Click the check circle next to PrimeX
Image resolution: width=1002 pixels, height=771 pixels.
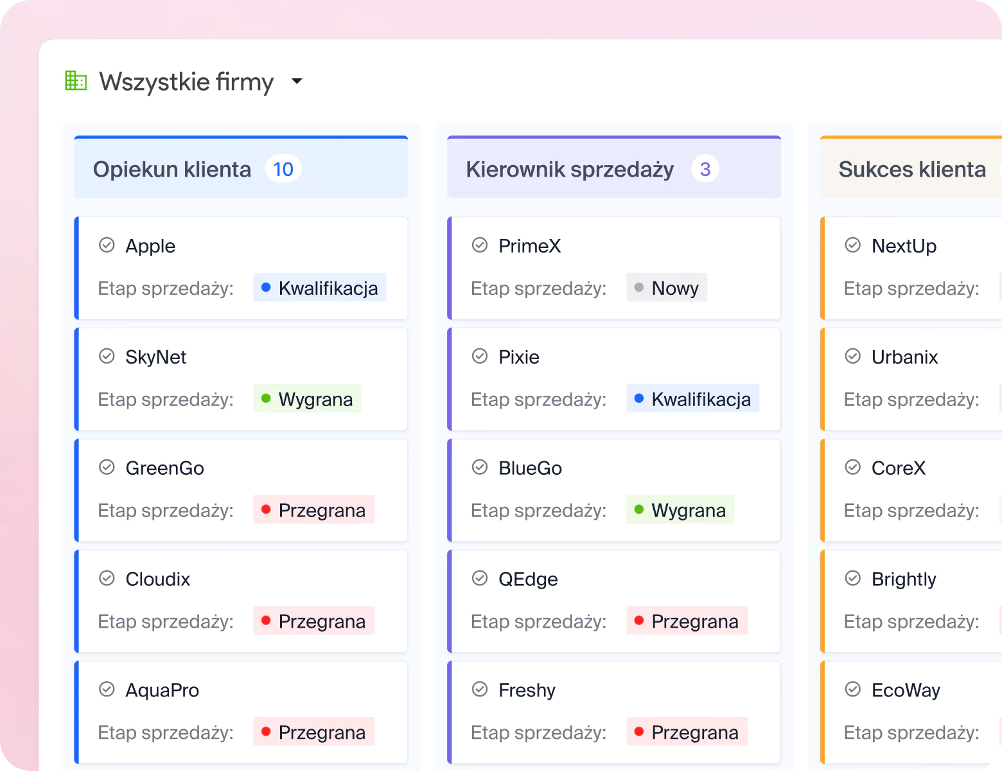tap(480, 245)
